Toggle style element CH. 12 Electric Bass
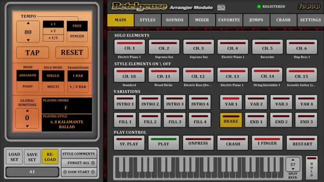 tap(198, 75)
